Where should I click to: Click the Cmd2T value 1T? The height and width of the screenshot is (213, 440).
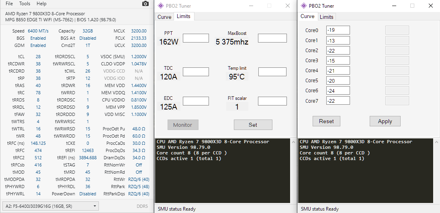[88, 45]
